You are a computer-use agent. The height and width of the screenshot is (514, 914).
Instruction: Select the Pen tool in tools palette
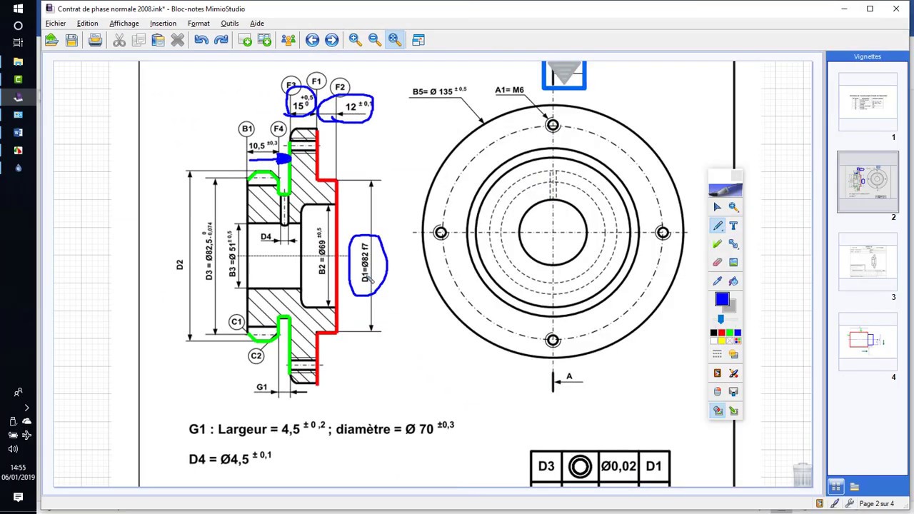717,226
